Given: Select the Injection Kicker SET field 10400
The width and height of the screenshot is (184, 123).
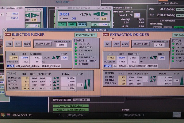Looking at the screenshot, I should pos(25,58).
